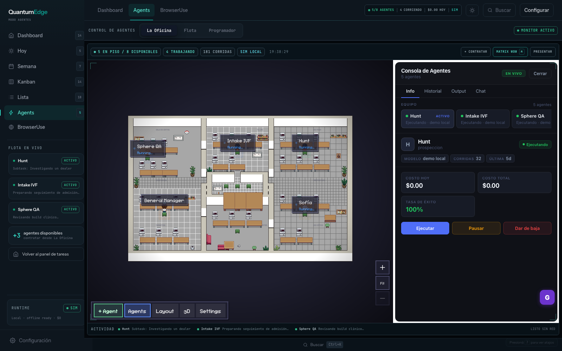Select the Sphere QA card in Equipo
This screenshot has width=562, height=351.
pos(532,119)
